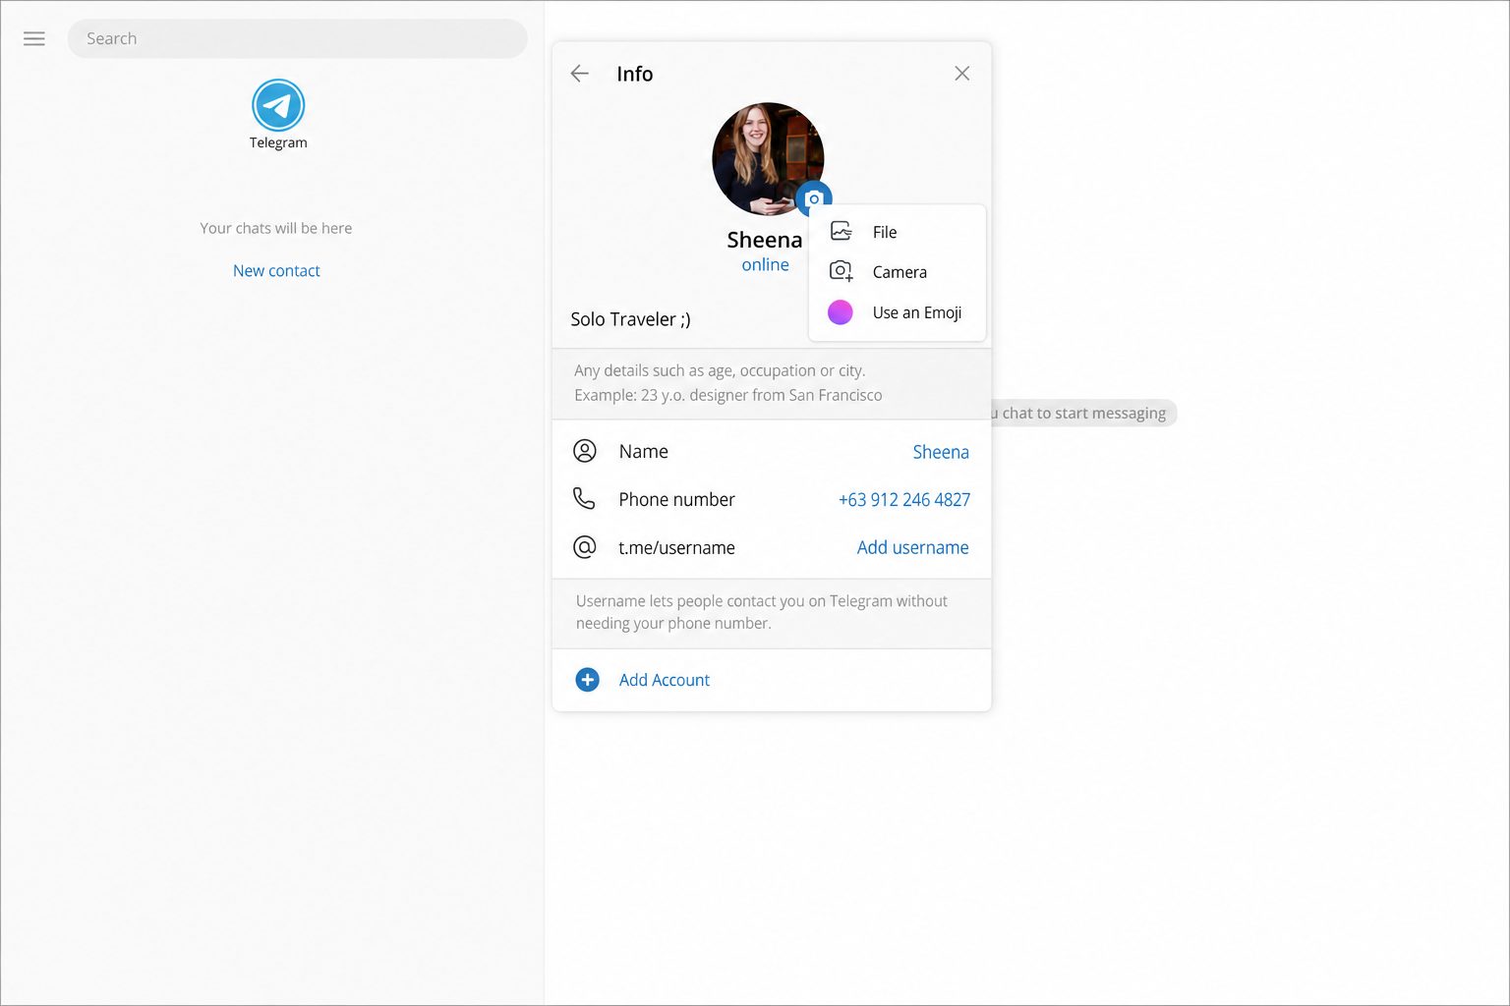Screen dimensions: 1510x1006
Task: Close the Info panel
Action: point(962,74)
